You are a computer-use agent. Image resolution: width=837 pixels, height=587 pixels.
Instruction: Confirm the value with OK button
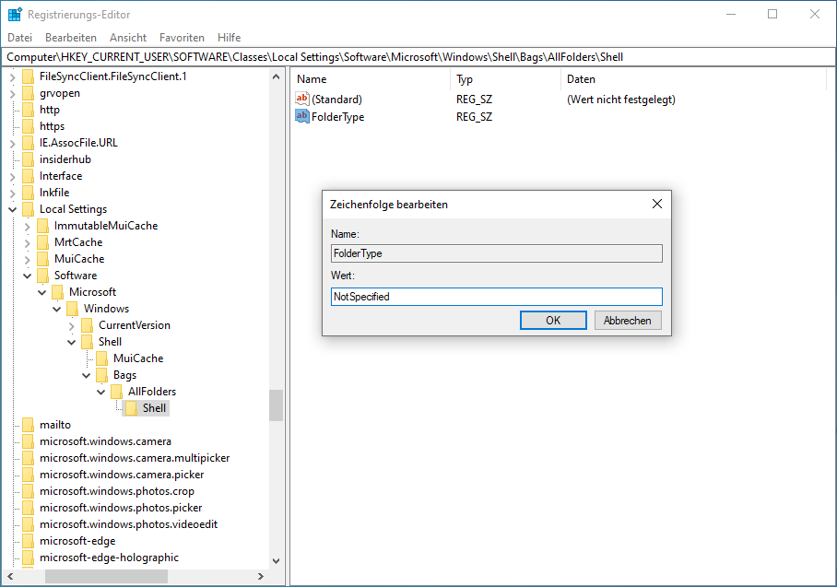pos(553,321)
